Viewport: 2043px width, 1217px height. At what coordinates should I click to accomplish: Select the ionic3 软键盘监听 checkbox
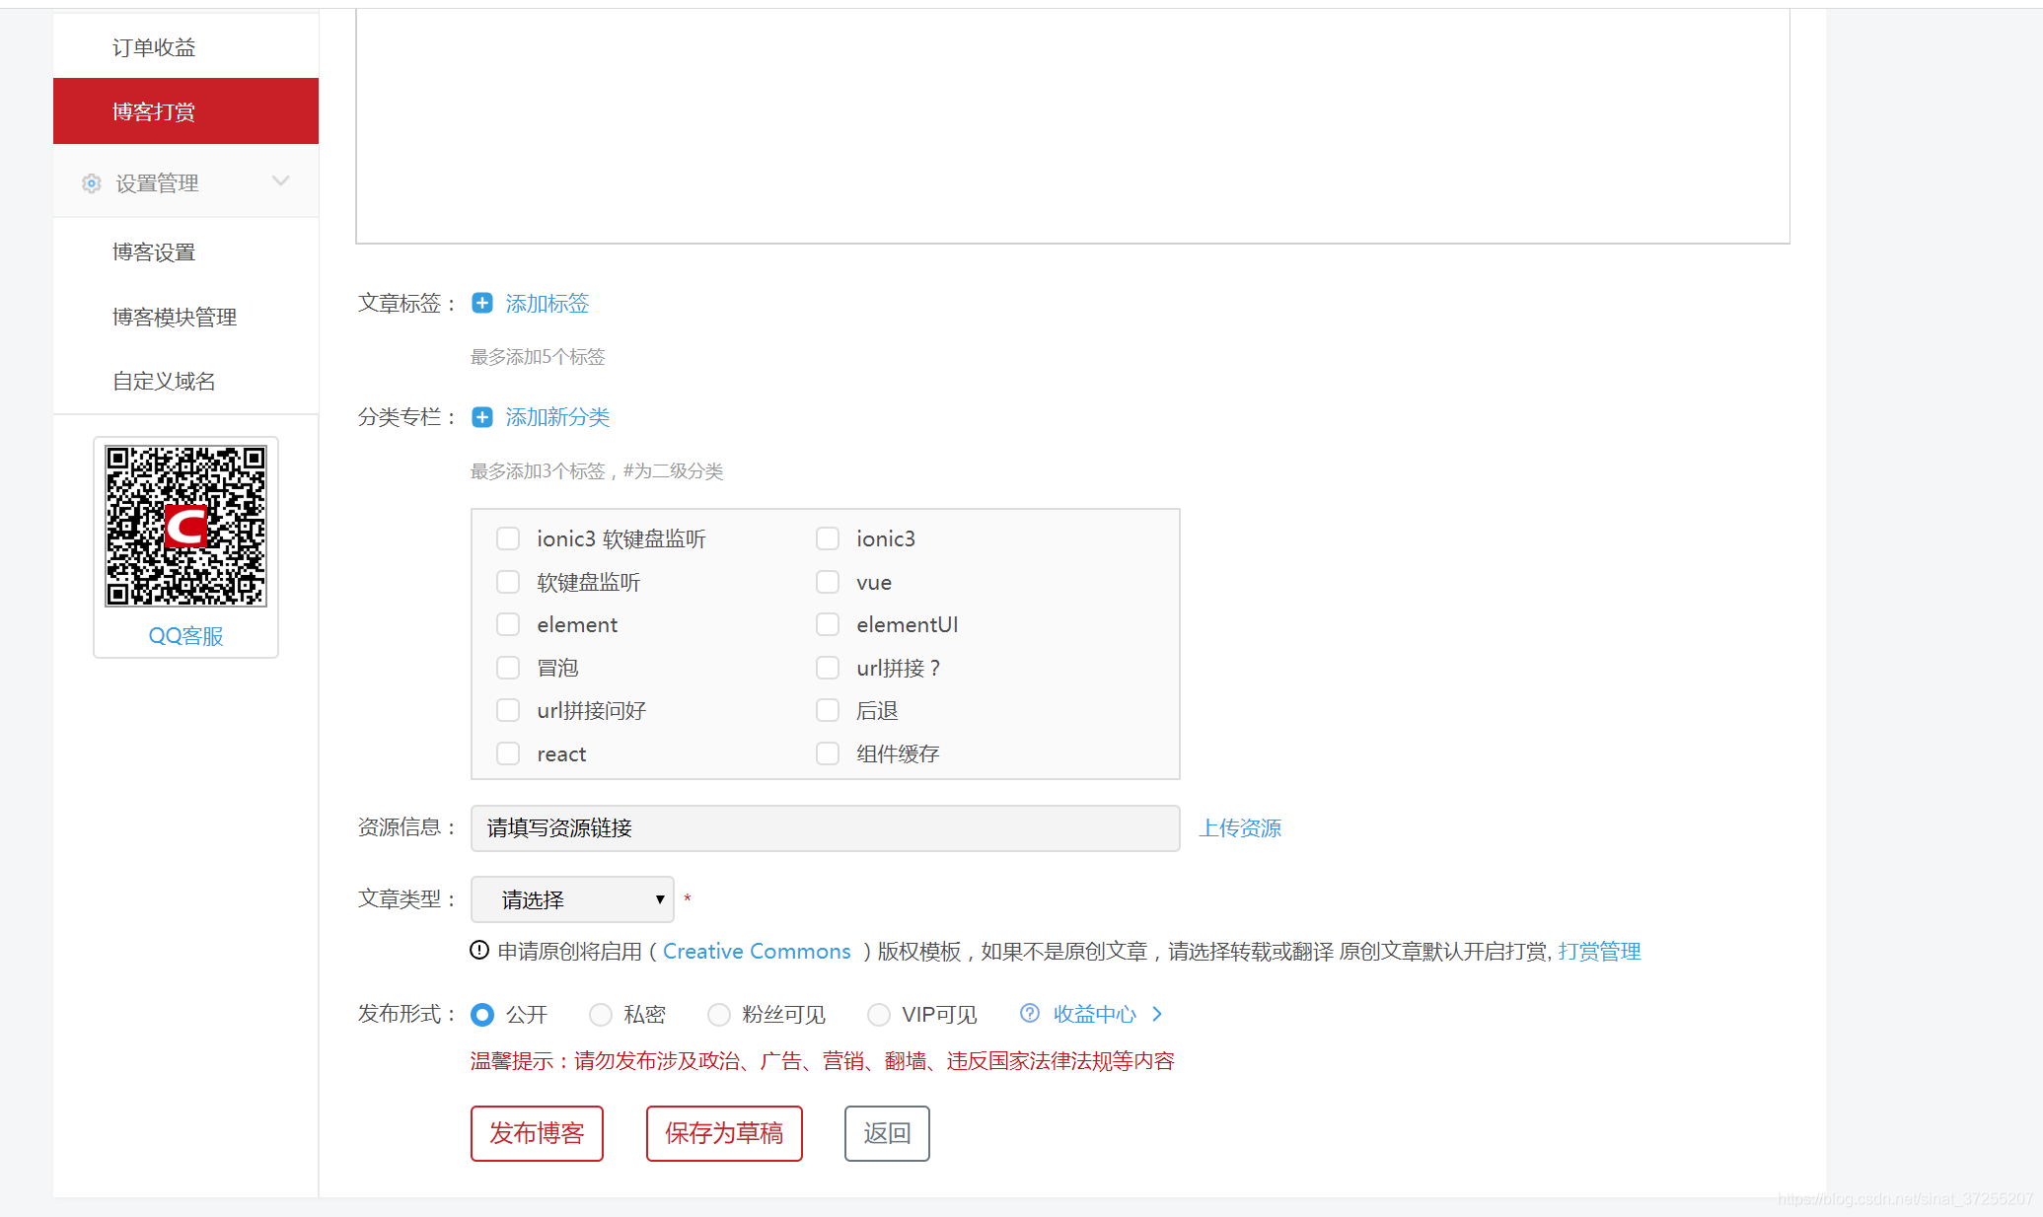508,538
